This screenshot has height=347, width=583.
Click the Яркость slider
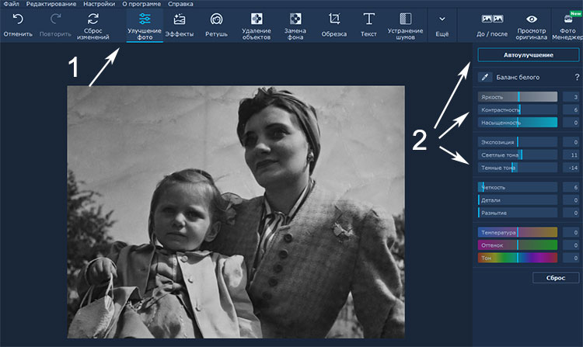[518, 97]
